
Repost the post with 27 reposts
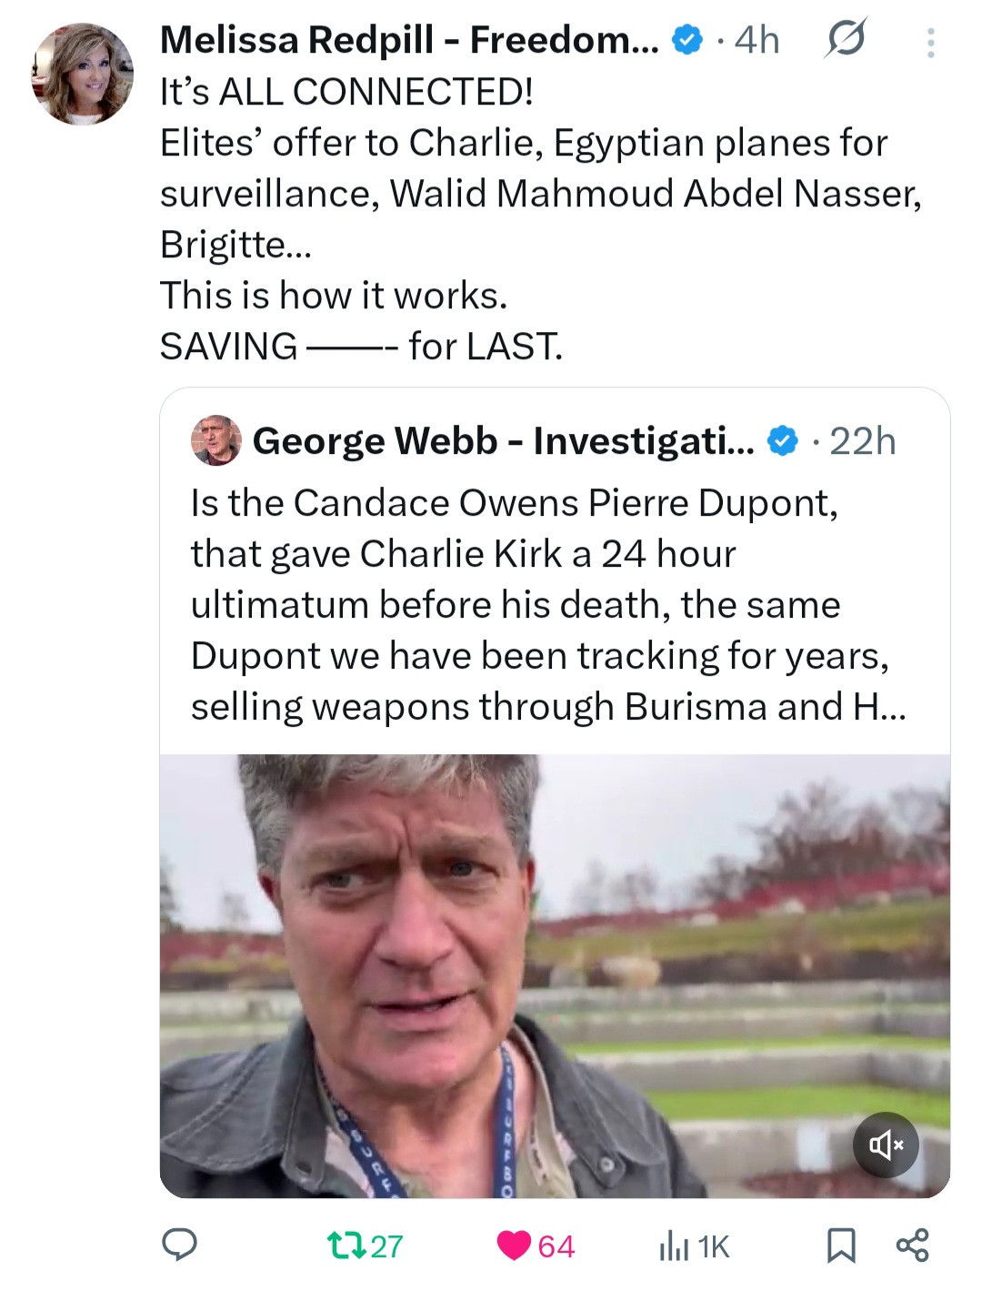coord(364,1245)
